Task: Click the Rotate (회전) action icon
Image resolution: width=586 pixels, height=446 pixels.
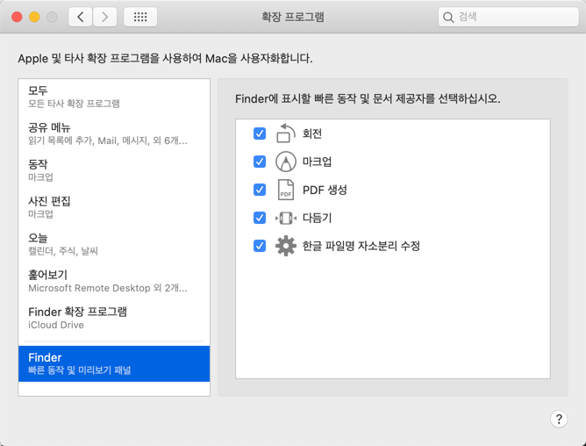Action: 285,133
